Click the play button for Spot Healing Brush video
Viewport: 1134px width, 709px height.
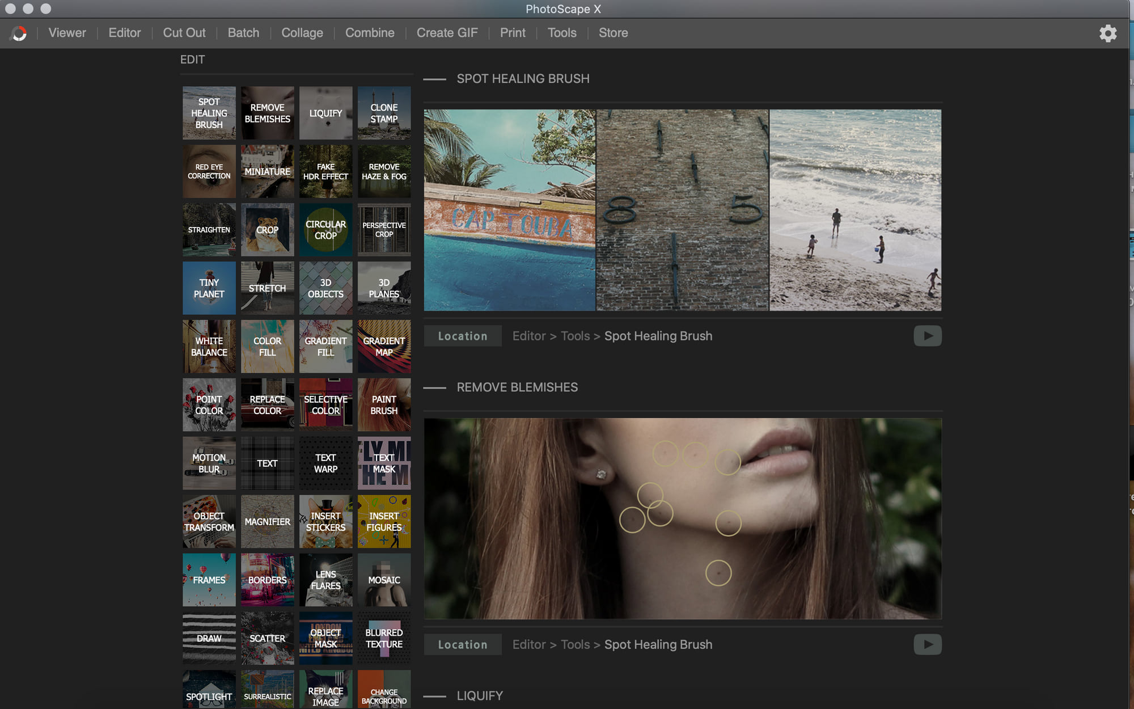point(928,335)
